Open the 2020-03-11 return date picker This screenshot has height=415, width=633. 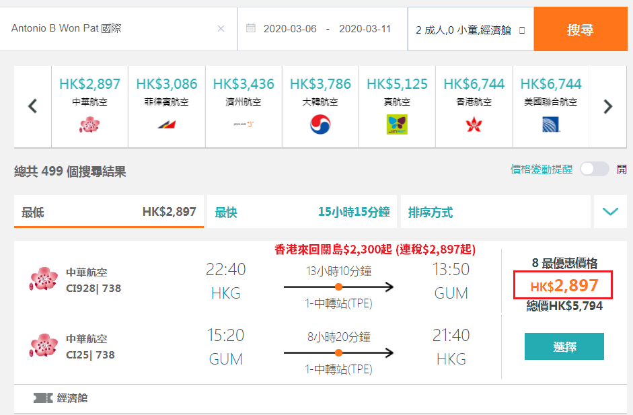pyautogui.click(x=365, y=29)
